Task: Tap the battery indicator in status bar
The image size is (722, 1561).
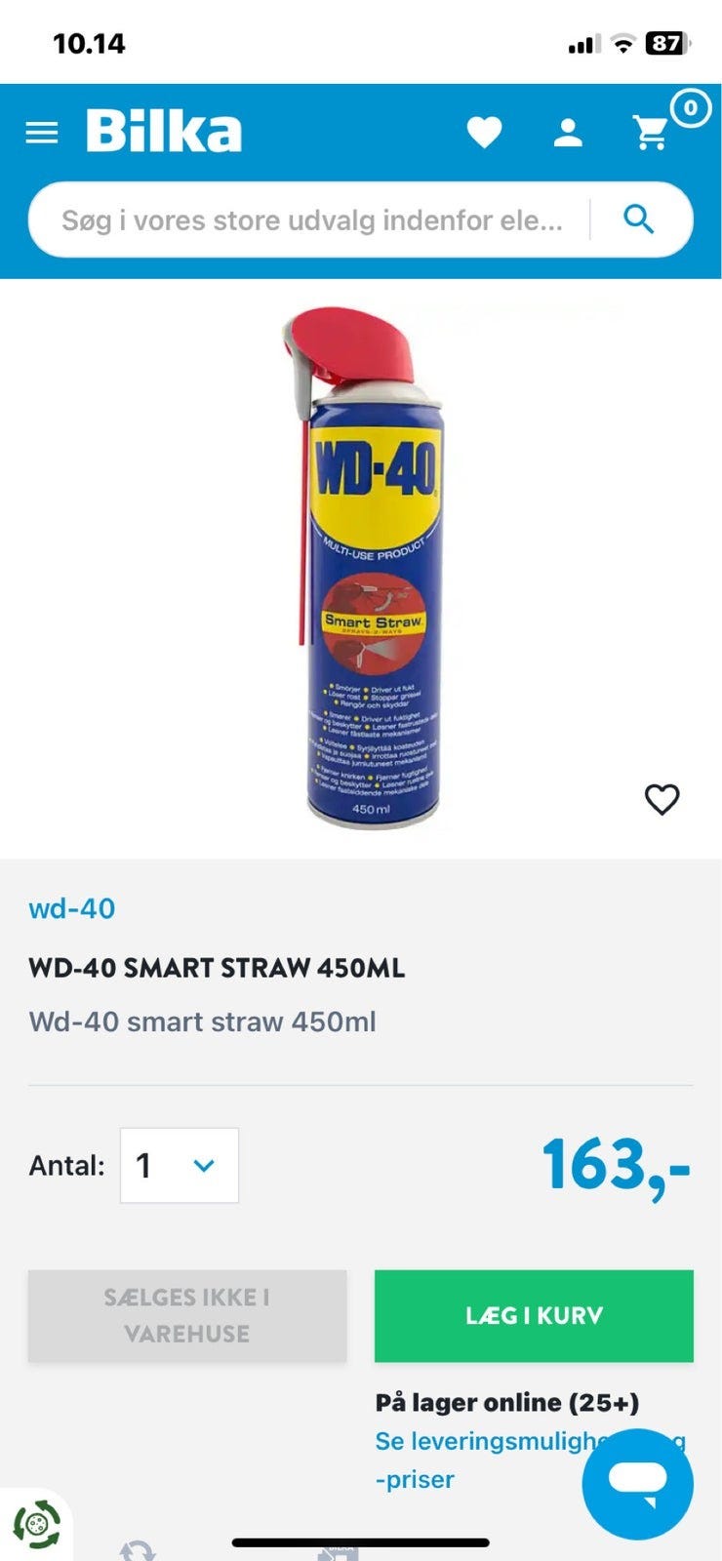Action: pyautogui.click(x=668, y=43)
